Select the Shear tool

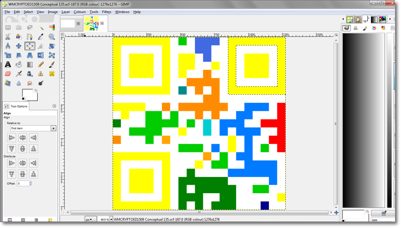(x=19, y=55)
